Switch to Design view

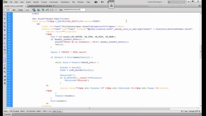[x=20, y=10]
